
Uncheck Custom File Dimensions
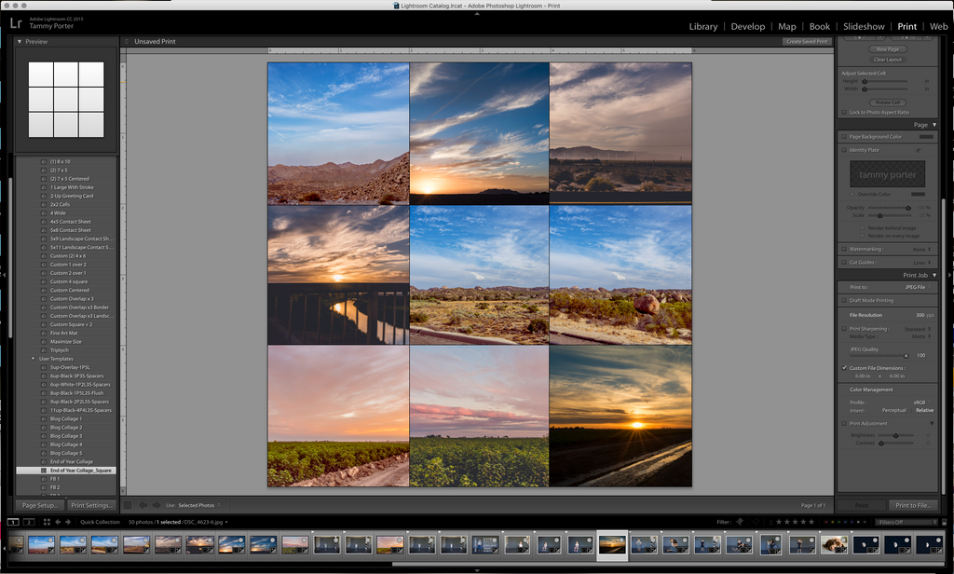(x=843, y=368)
